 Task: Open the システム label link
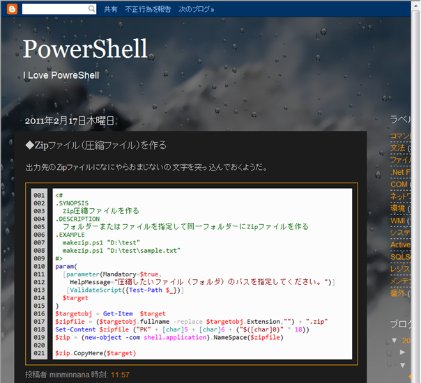(400, 233)
